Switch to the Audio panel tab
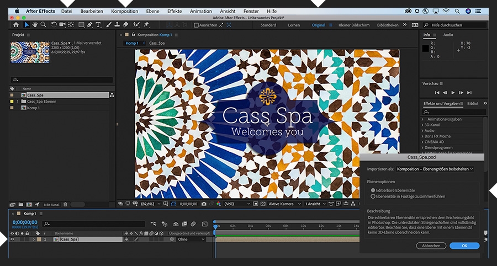 (x=448, y=35)
